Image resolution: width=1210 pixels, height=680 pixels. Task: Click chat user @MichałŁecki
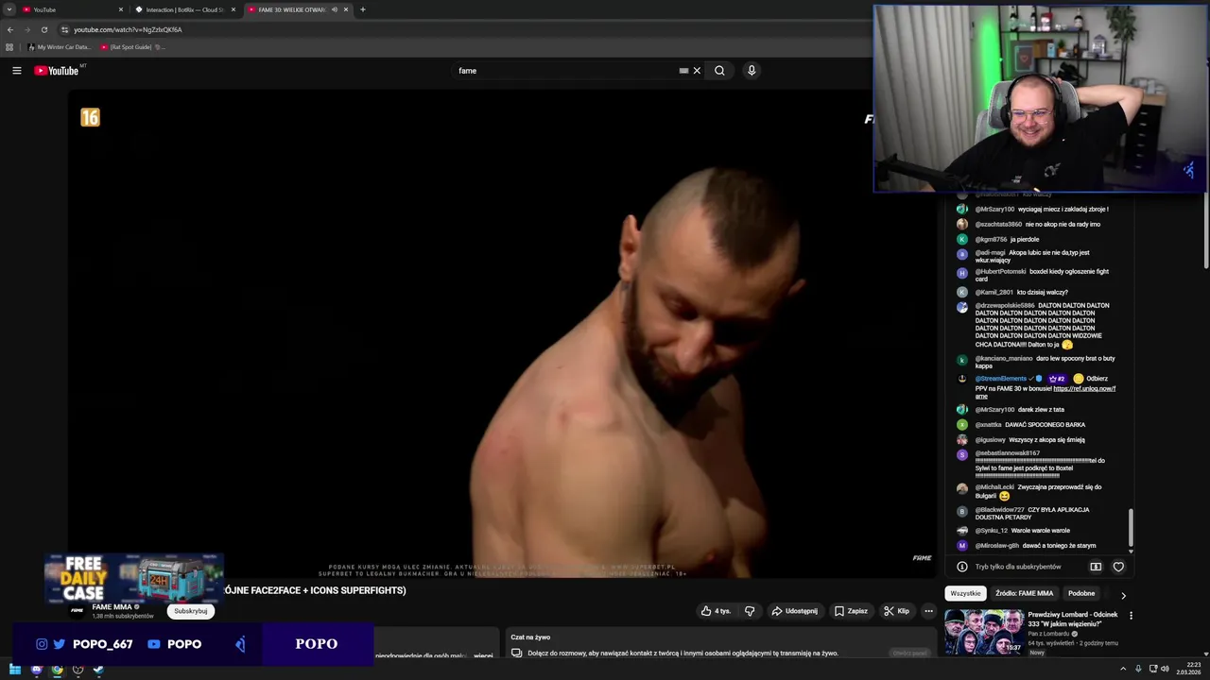click(994, 487)
